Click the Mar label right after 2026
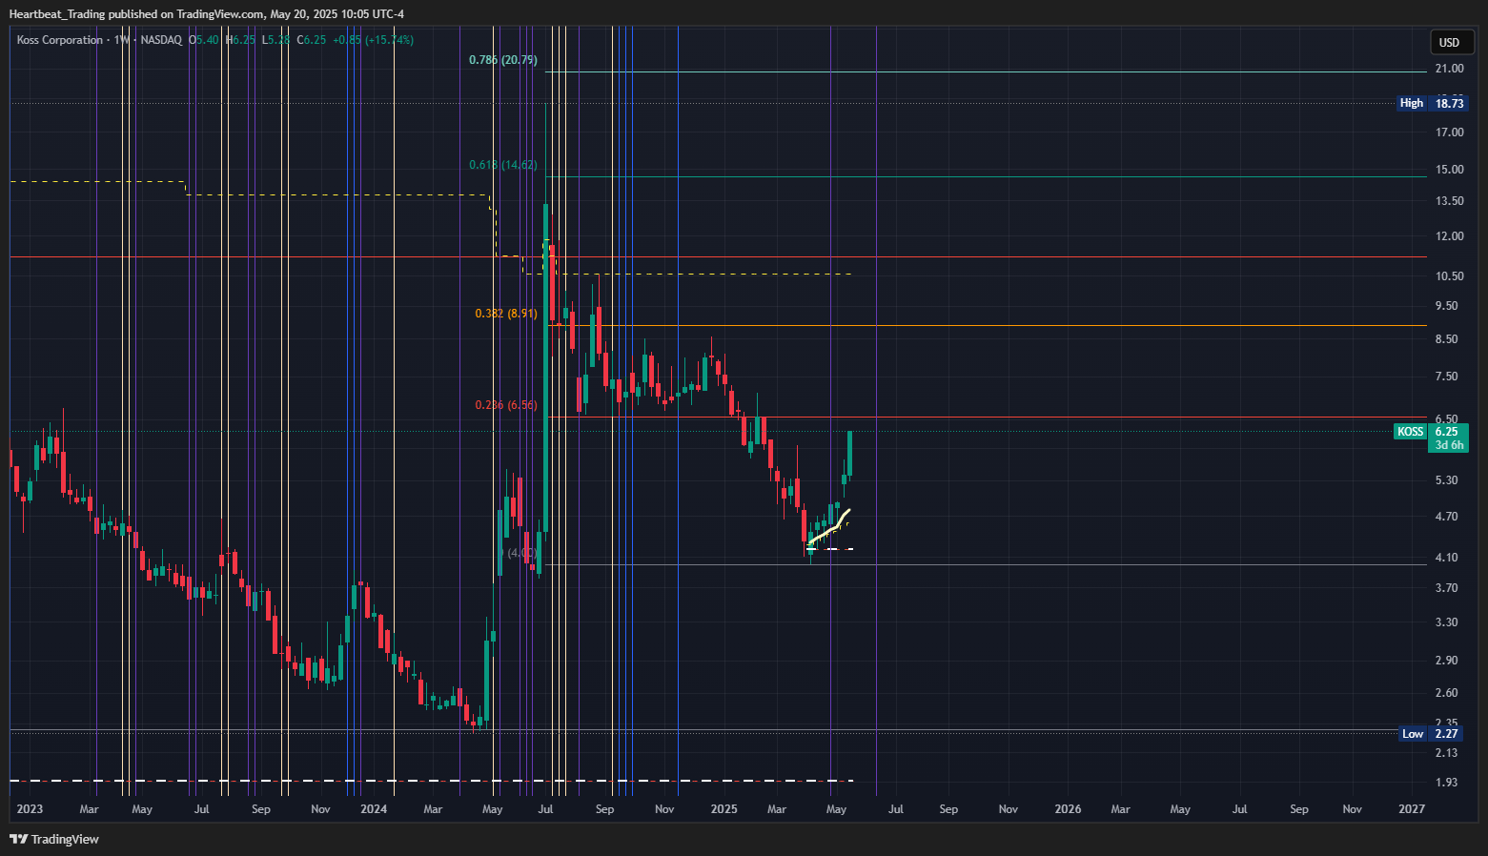 click(1121, 809)
